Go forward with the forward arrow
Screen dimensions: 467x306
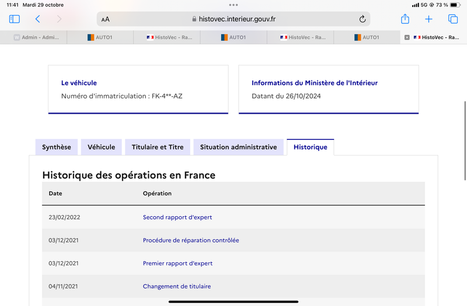tap(60, 19)
